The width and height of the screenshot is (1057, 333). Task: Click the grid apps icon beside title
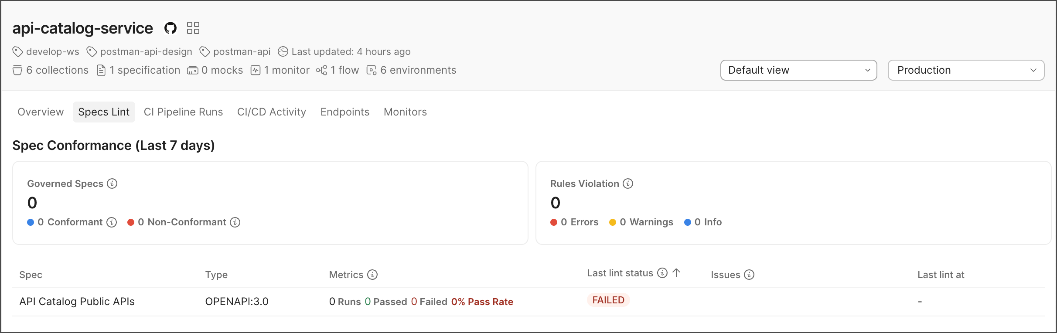193,28
